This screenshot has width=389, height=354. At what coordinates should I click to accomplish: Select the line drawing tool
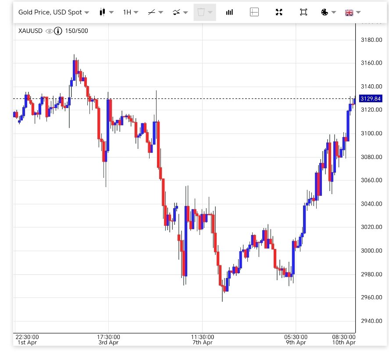coord(155,12)
